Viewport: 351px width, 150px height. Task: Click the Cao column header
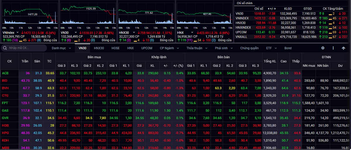click(283, 61)
